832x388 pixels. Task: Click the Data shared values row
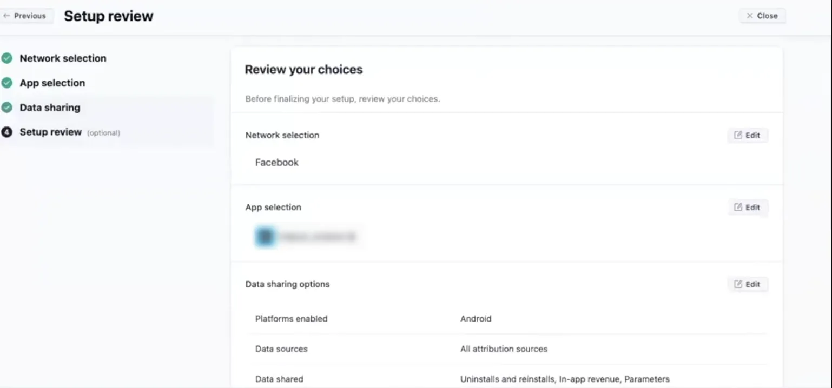(x=565, y=379)
